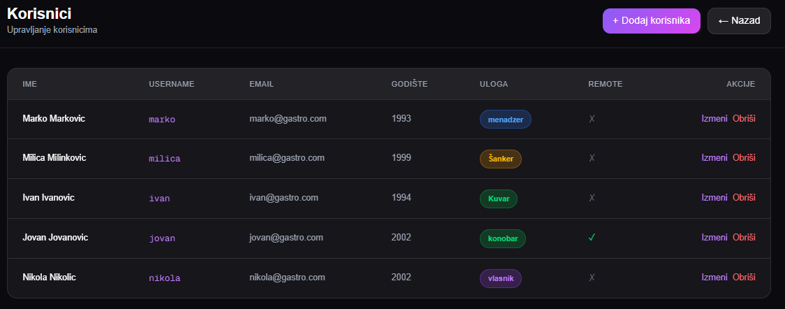This screenshot has height=309, width=785.
Task: Edit Marko Markovic via Izmeni
Action: point(714,119)
